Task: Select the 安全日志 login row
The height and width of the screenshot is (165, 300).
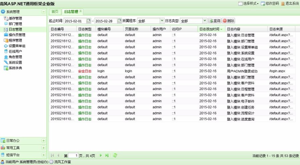Action: click(x=172, y=71)
